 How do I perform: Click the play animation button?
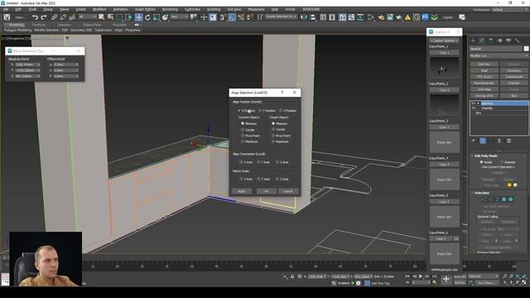421,276
